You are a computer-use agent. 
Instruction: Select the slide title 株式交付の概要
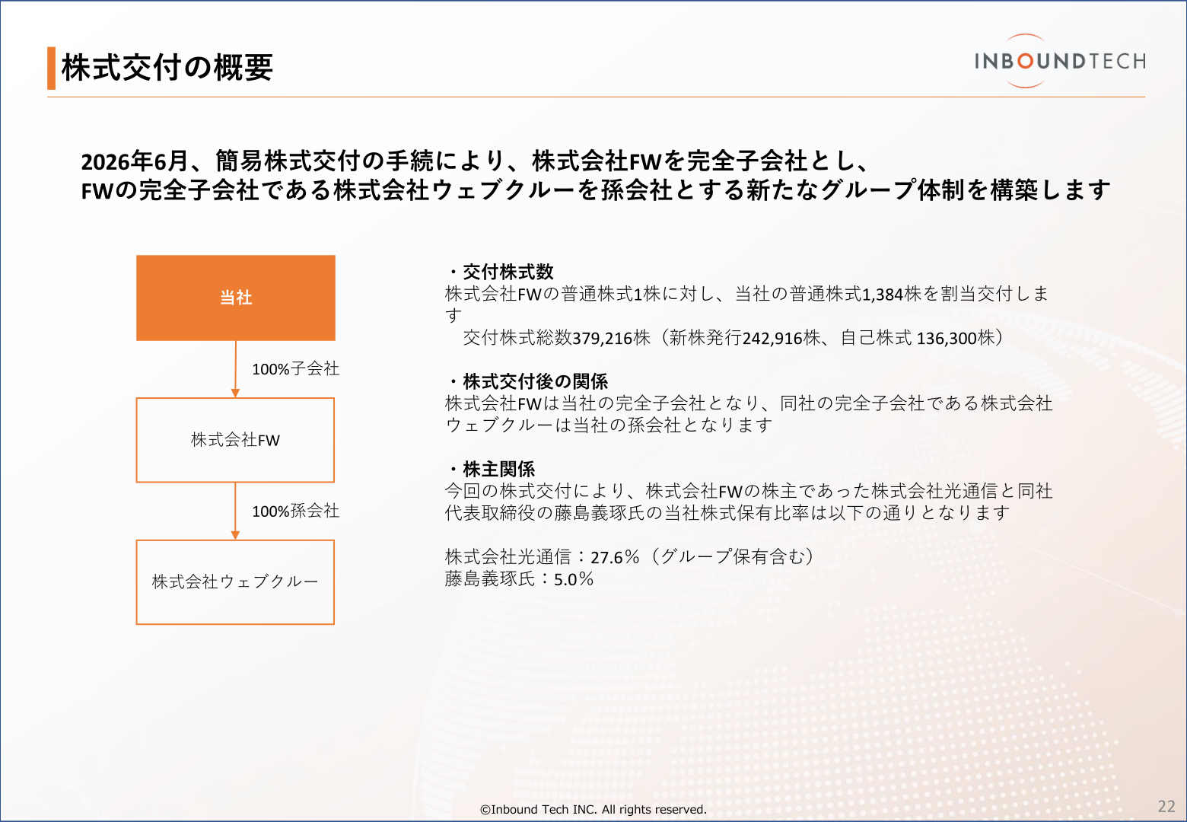tap(167, 68)
